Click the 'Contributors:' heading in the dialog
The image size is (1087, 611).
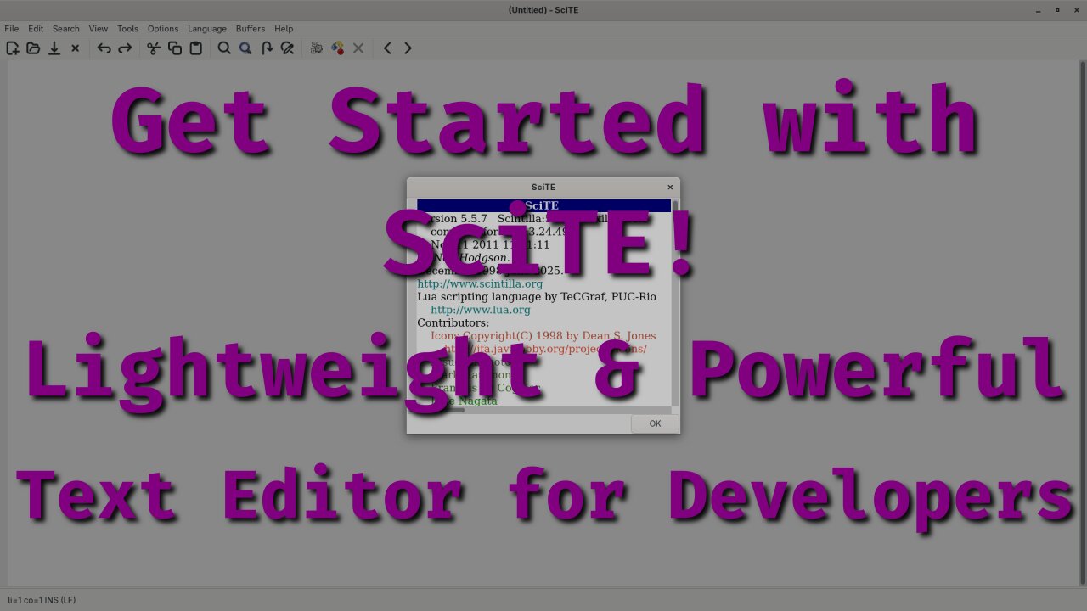pos(453,323)
